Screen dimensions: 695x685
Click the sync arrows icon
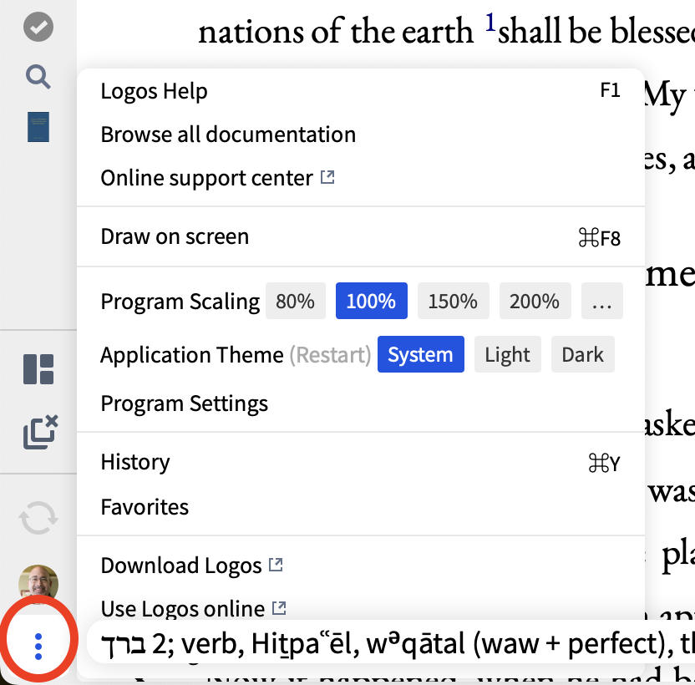click(x=38, y=517)
